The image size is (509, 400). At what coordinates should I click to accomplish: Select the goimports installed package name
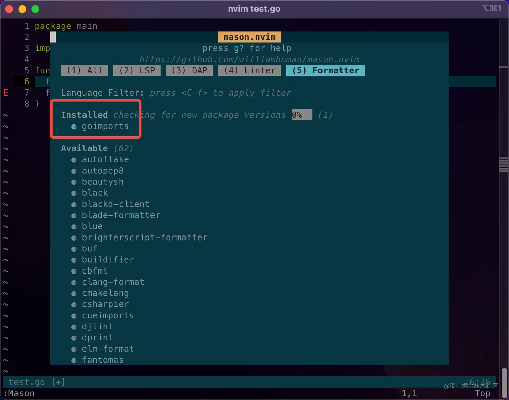[105, 126]
